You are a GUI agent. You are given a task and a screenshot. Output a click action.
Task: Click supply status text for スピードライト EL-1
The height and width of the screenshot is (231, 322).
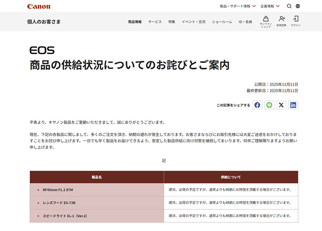(x=230, y=216)
